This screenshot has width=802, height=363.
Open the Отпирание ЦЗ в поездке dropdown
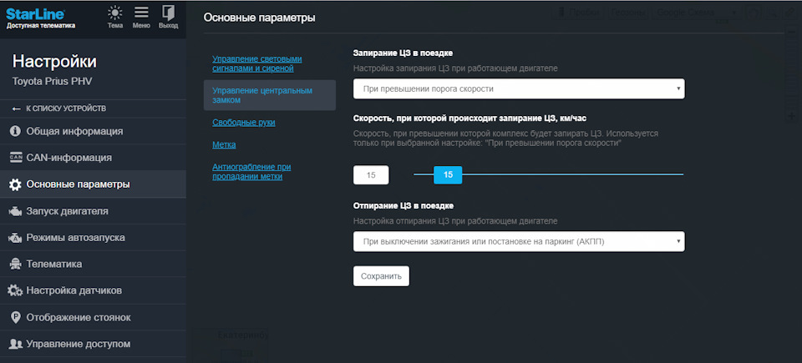coord(519,242)
